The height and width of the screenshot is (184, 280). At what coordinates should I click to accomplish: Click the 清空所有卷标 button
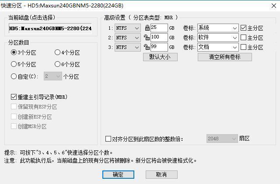[x=224, y=57]
